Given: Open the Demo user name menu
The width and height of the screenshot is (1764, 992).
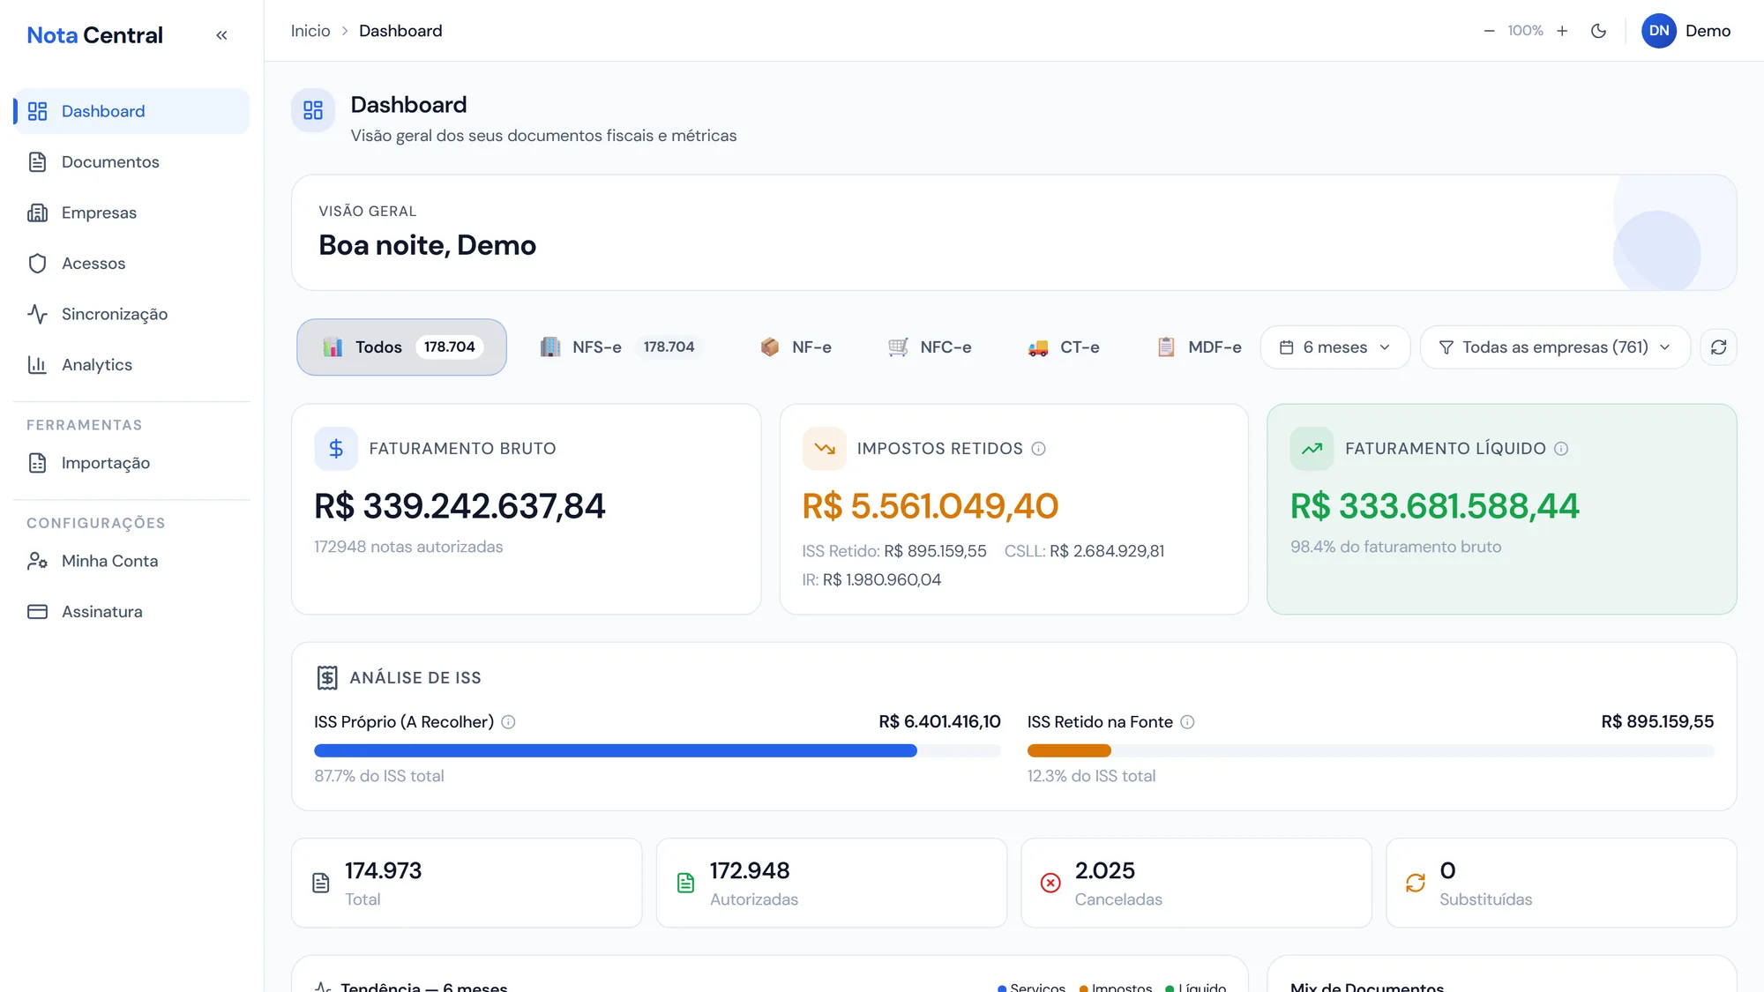Looking at the screenshot, I should pos(1708,31).
